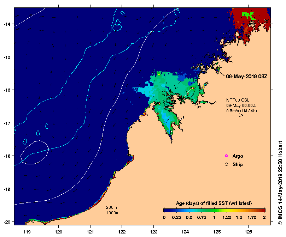
Task: Click longitude axis label 121
Action: (90, 232)
